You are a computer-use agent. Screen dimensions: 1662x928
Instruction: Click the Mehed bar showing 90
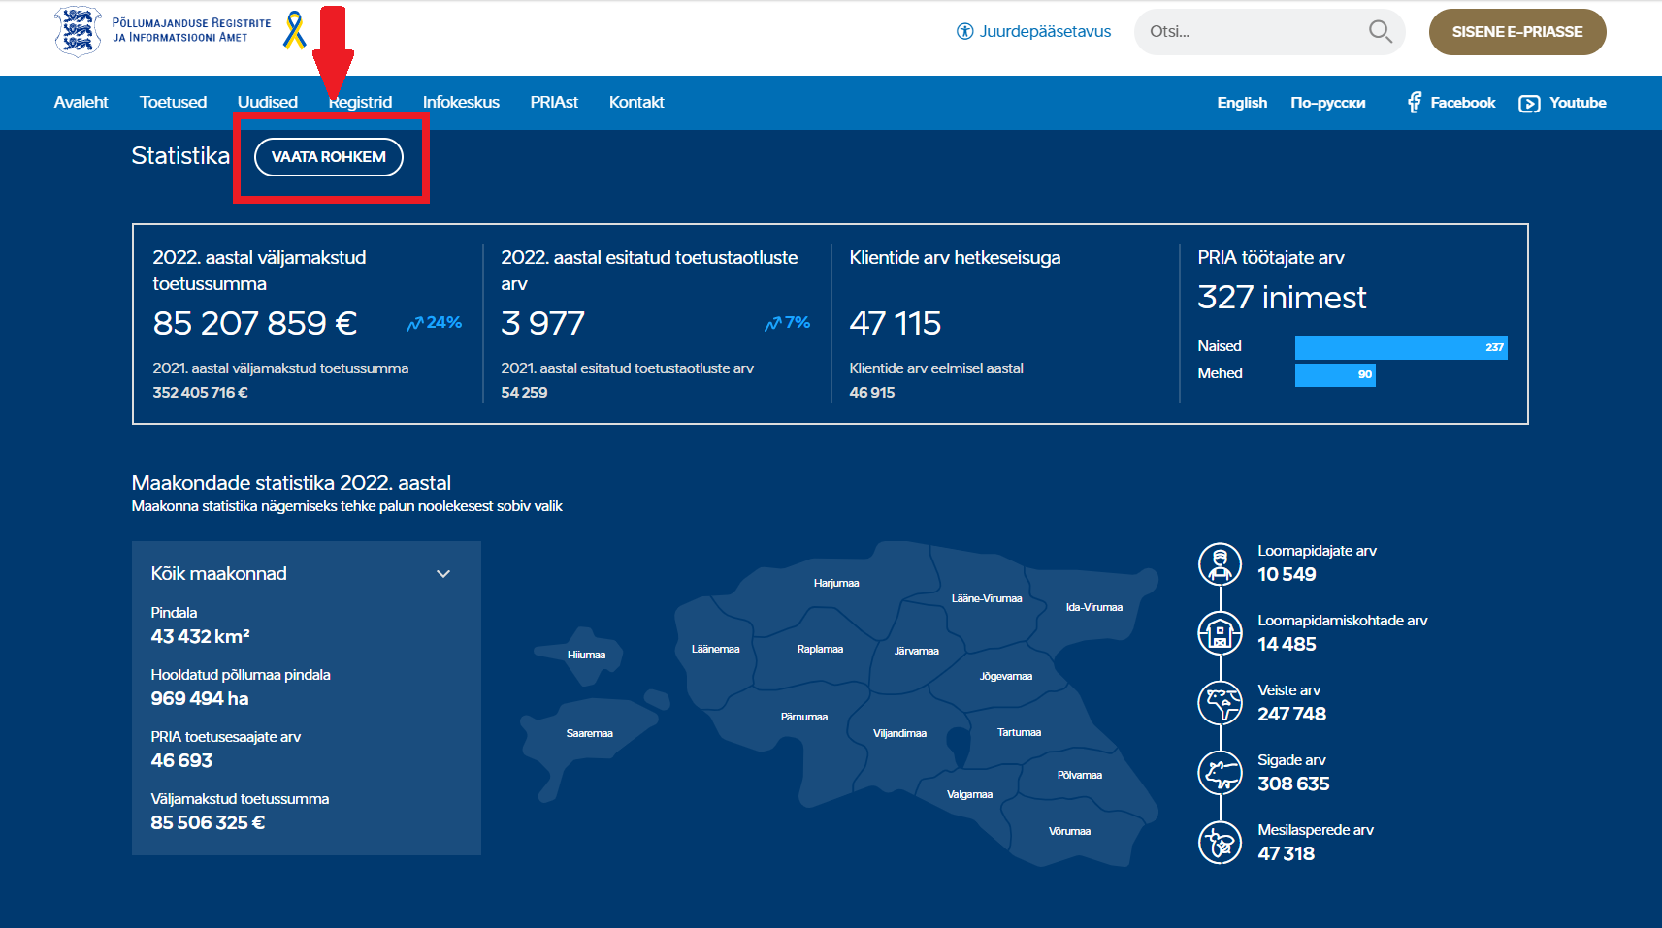(x=1335, y=374)
